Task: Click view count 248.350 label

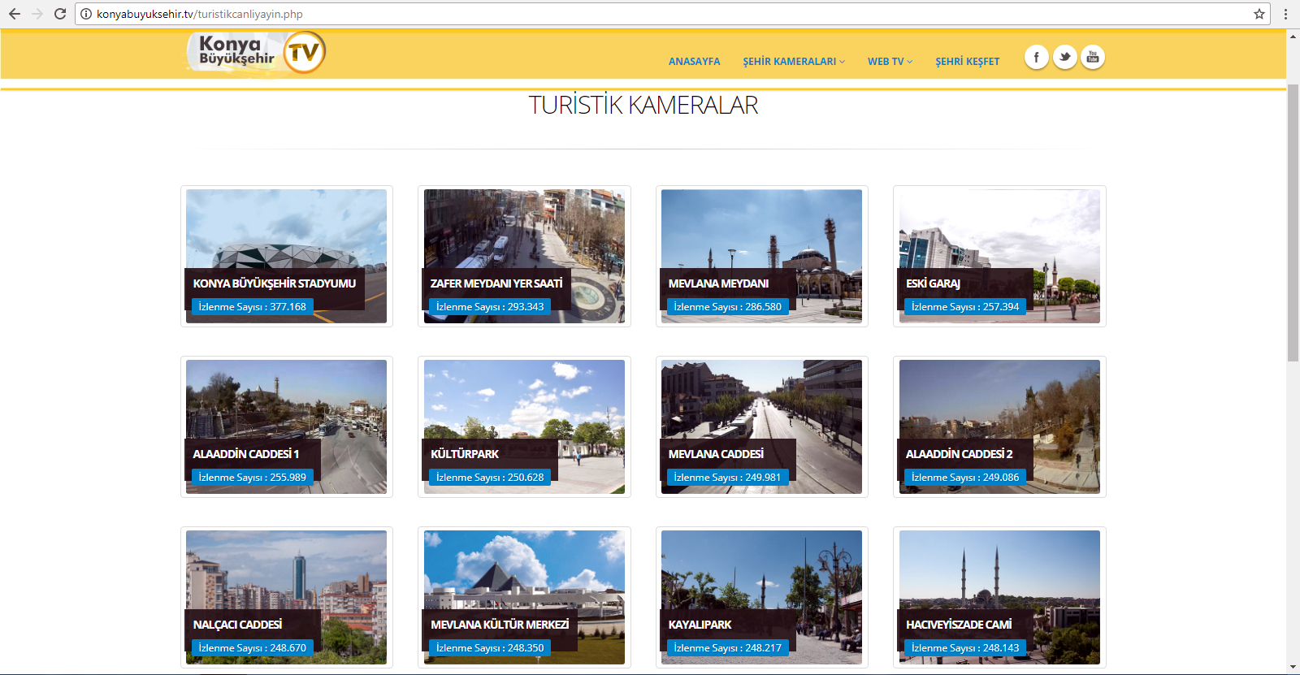Action: tap(490, 648)
